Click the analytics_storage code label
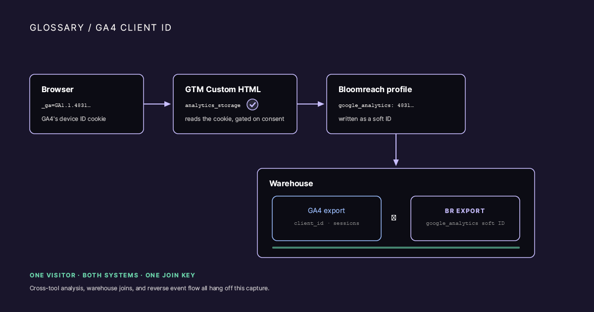 213,105
